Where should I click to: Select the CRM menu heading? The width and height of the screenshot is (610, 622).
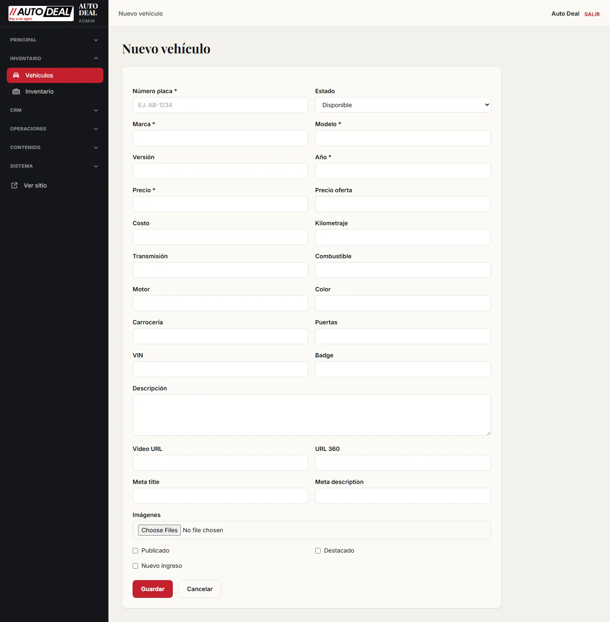pos(16,110)
